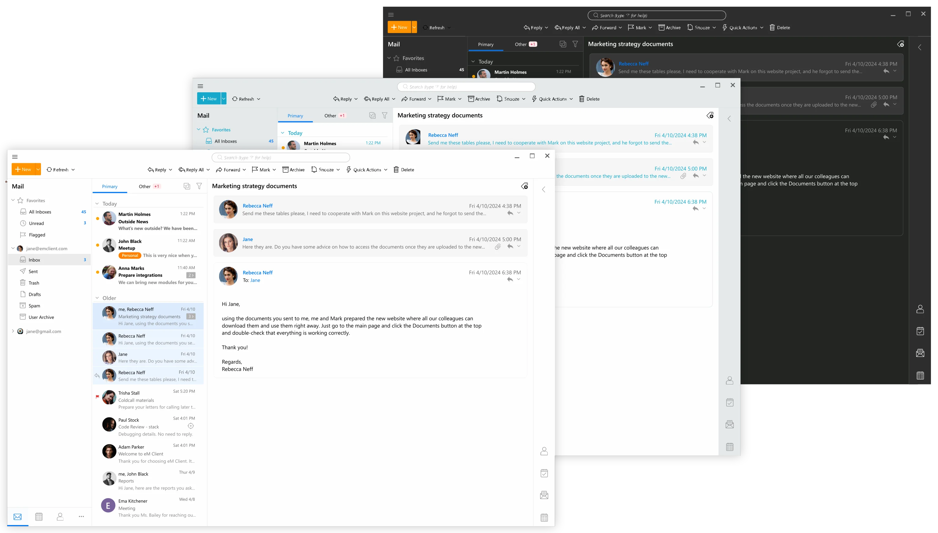Open Contacts icon in bottom navigation bar
938x533 pixels.
pos(61,516)
